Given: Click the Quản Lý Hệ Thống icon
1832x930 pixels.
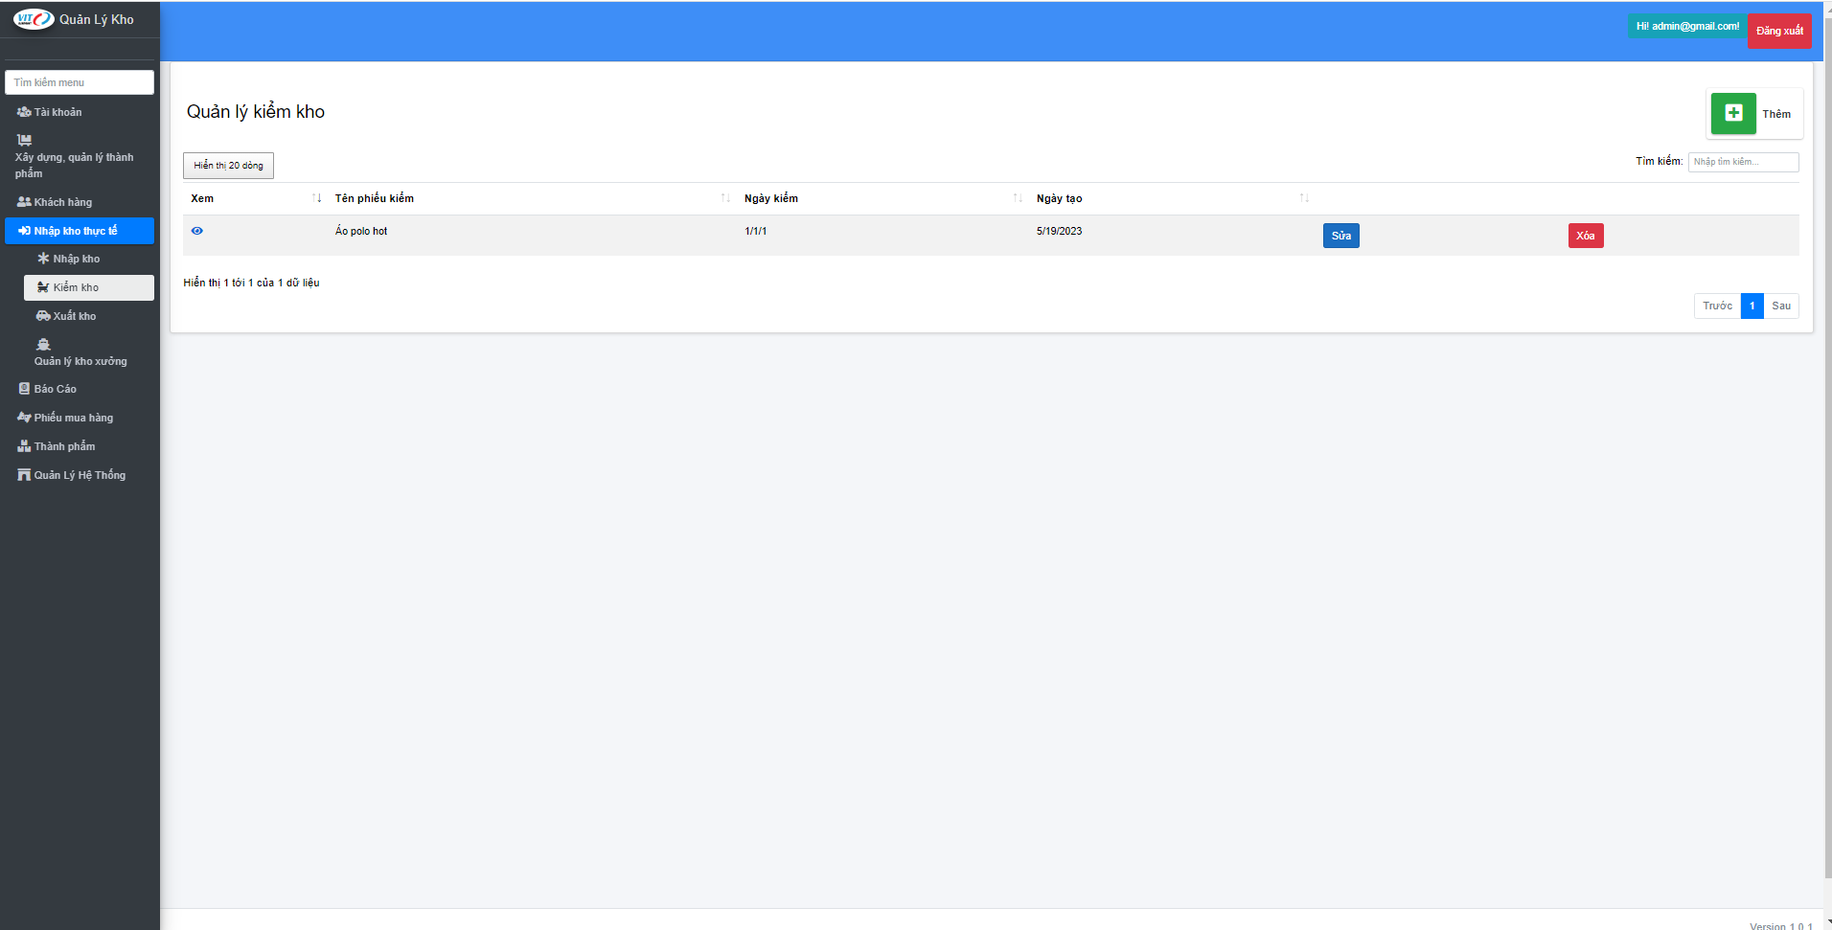Looking at the screenshot, I should click(24, 475).
